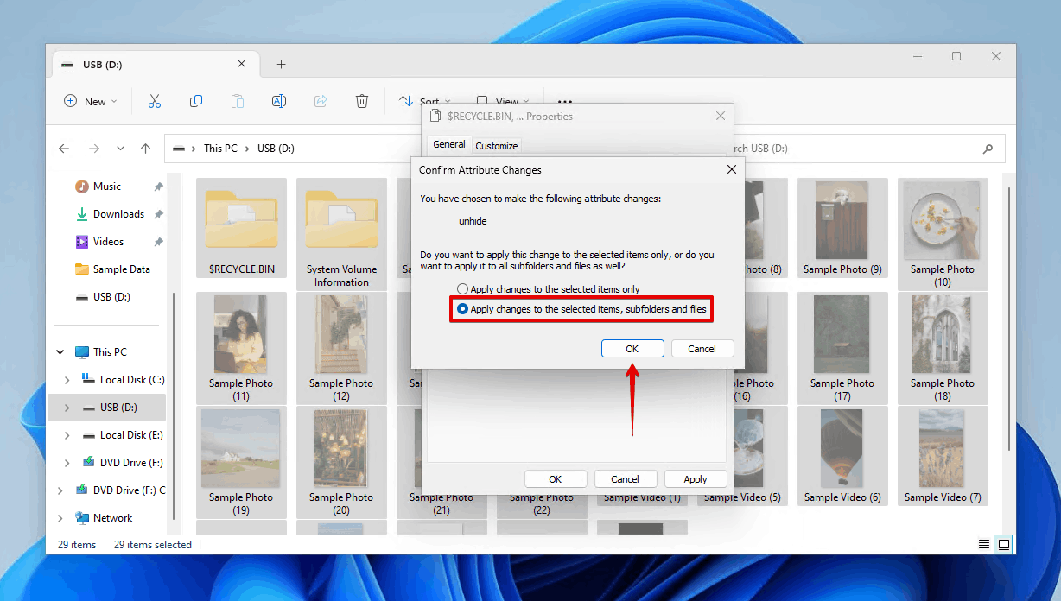The height and width of the screenshot is (601, 1061).
Task: Switch to Customize tab in Properties
Action: tap(497, 146)
